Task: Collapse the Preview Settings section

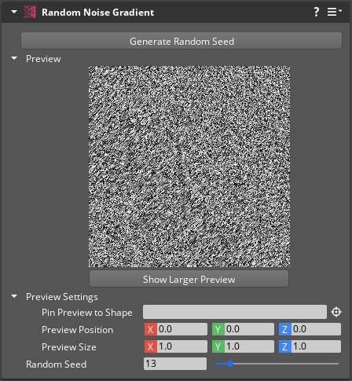Action: coord(14,296)
